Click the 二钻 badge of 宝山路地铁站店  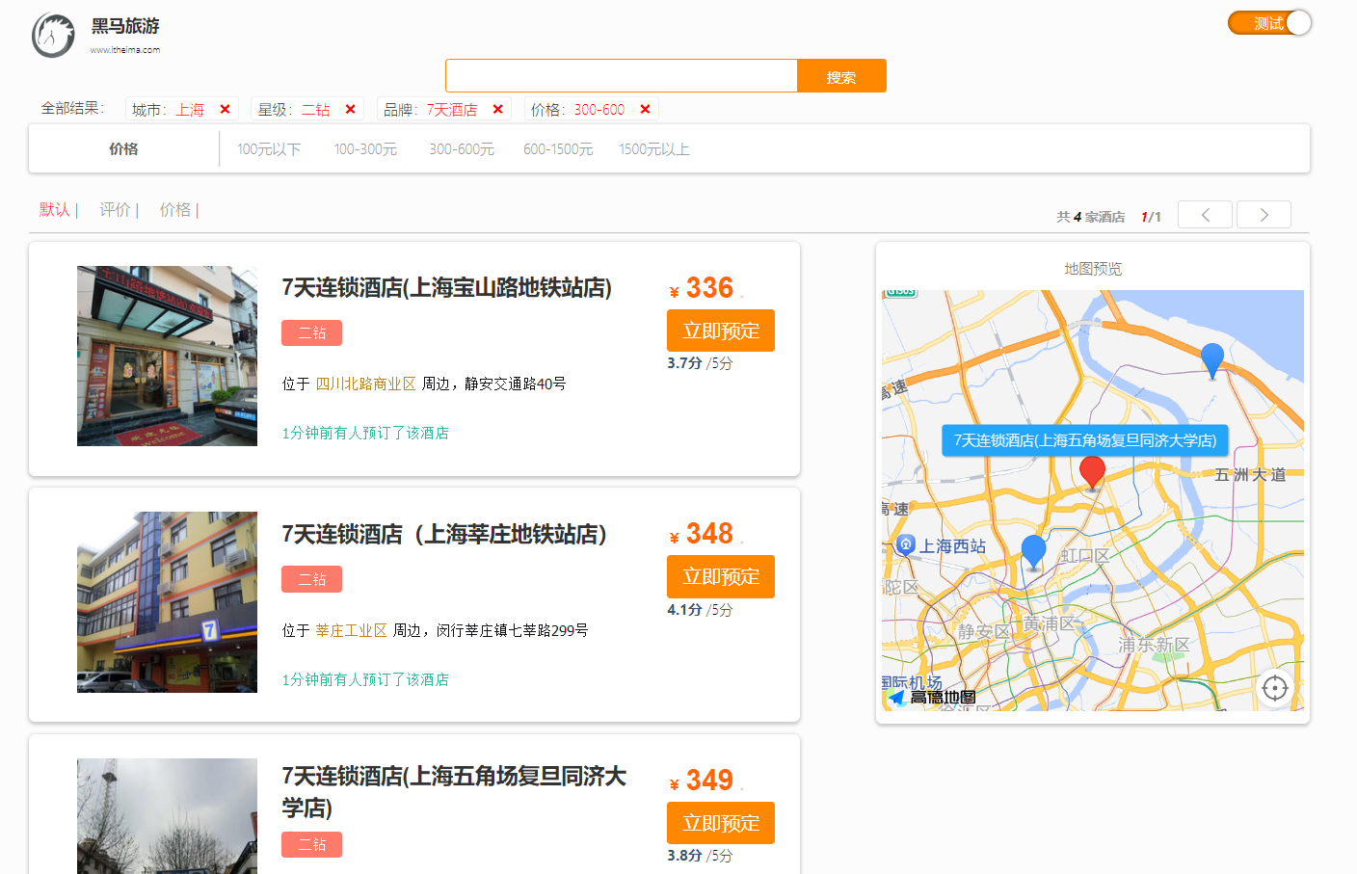click(x=311, y=332)
